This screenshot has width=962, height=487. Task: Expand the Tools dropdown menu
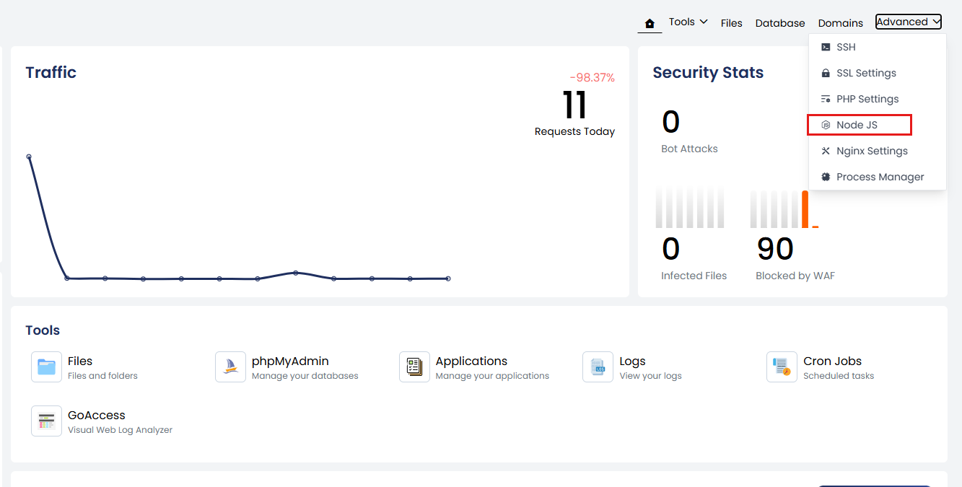688,22
